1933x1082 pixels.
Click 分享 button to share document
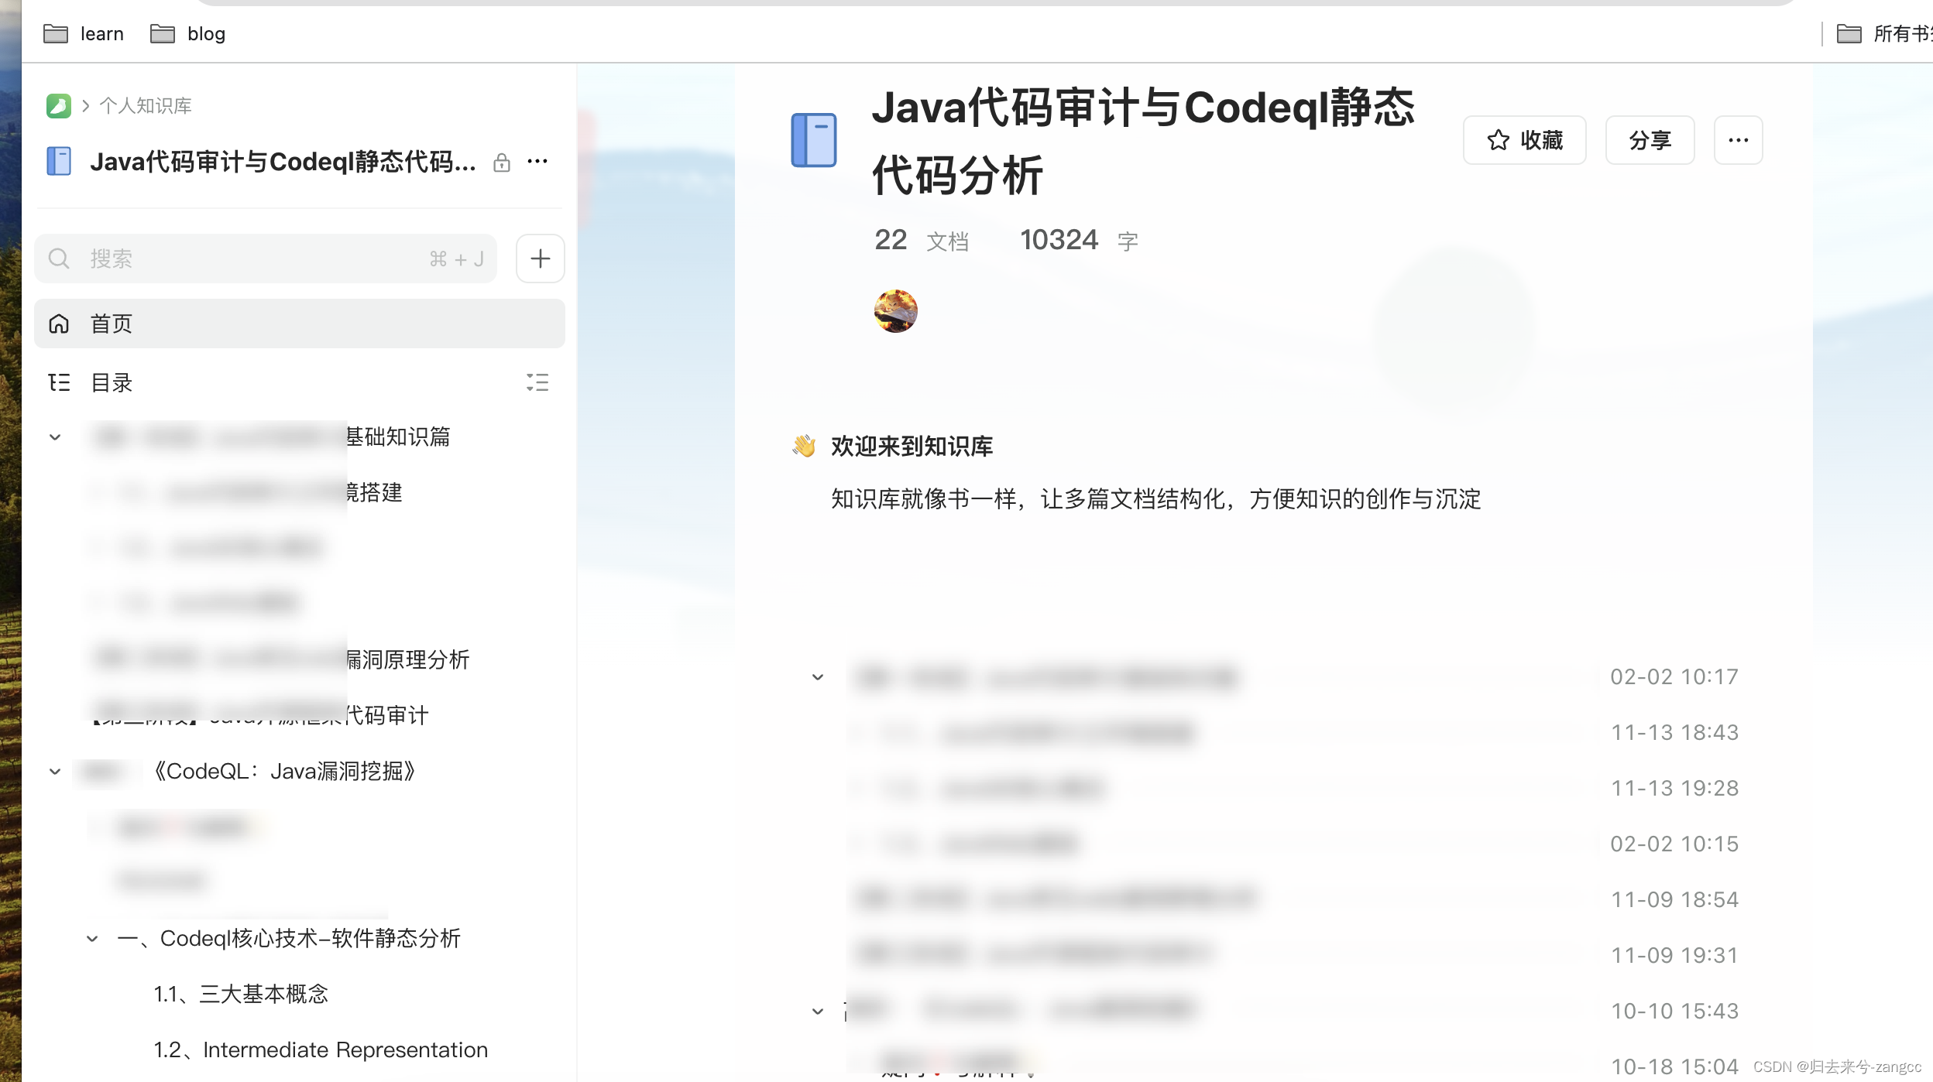1650,139
